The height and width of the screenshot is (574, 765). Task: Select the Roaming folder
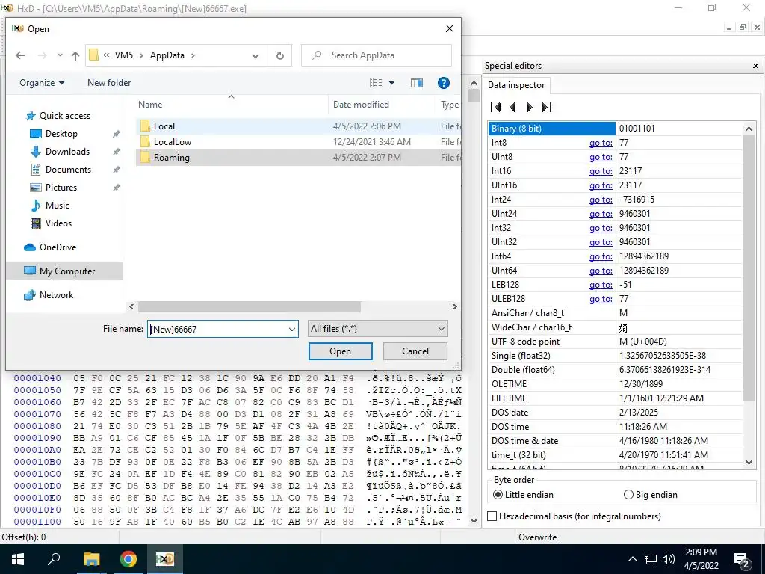pos(297,157)
